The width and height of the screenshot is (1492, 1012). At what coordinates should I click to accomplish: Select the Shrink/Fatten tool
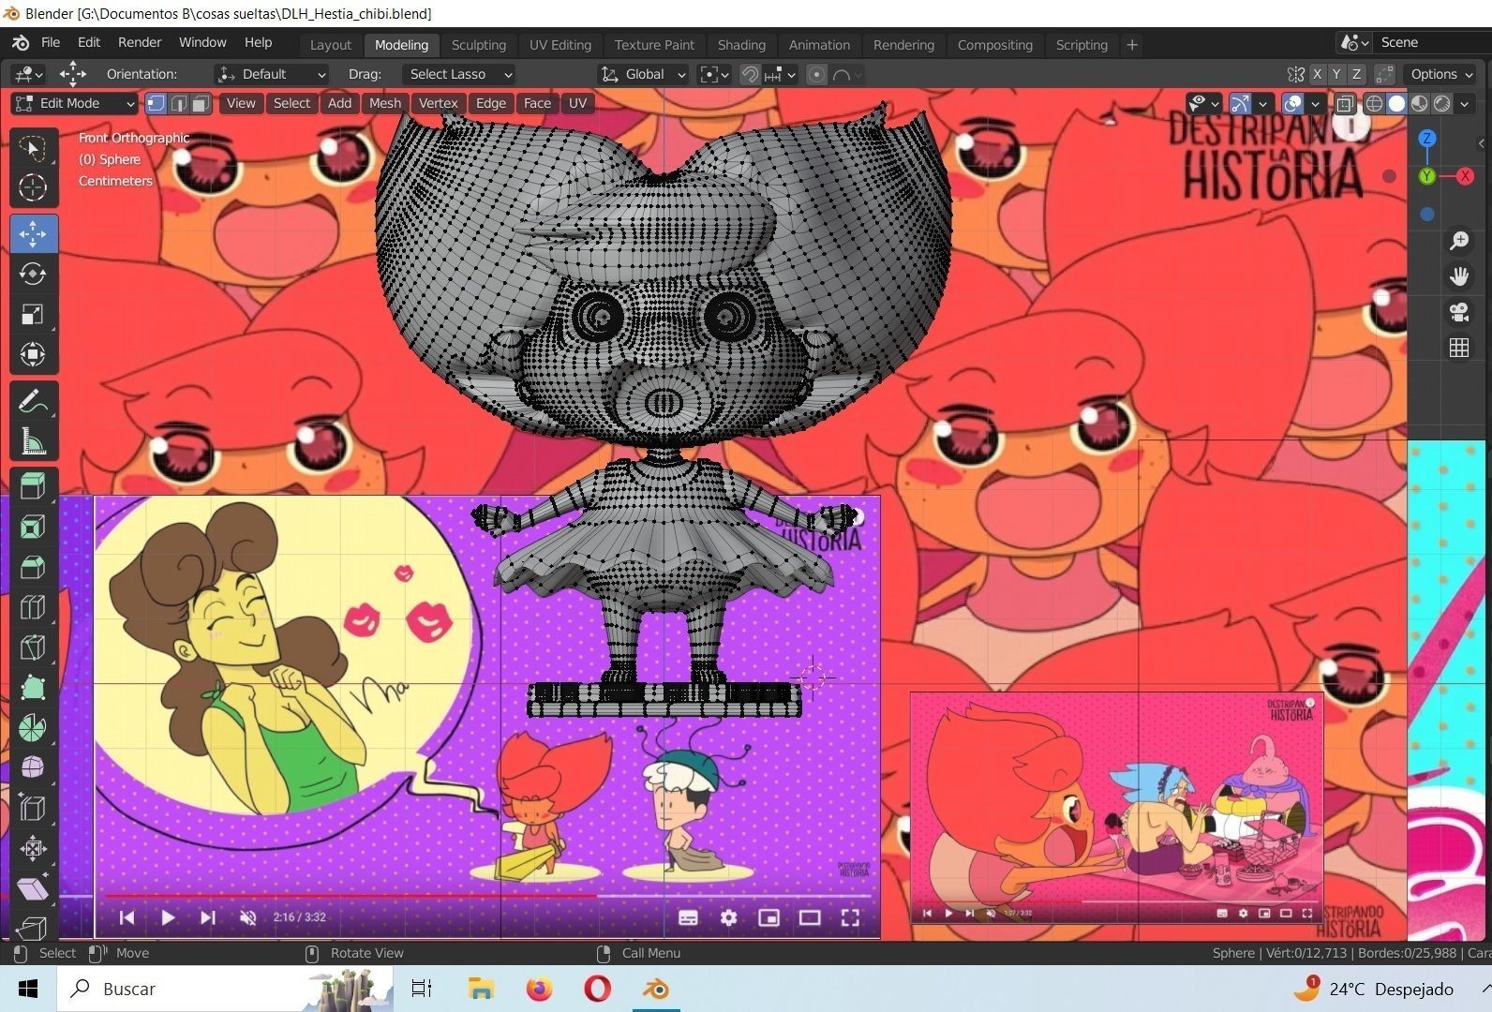tap(34, 848)
